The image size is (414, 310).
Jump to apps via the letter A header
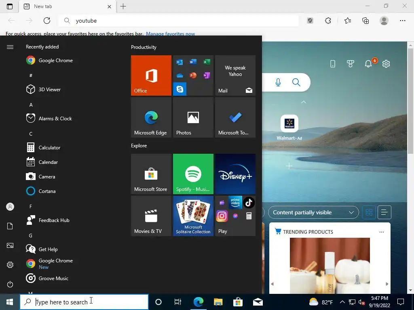31,105
